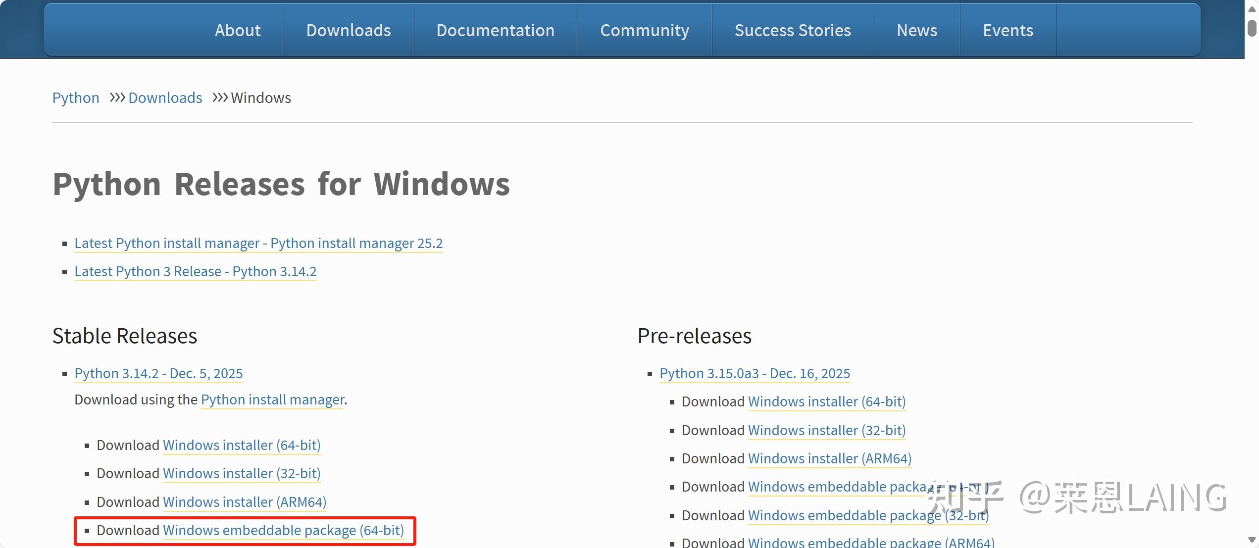Viewport: 1259px width, 548px height.
Task: Open the News navigation item
Action: click(x=916, y=31)
